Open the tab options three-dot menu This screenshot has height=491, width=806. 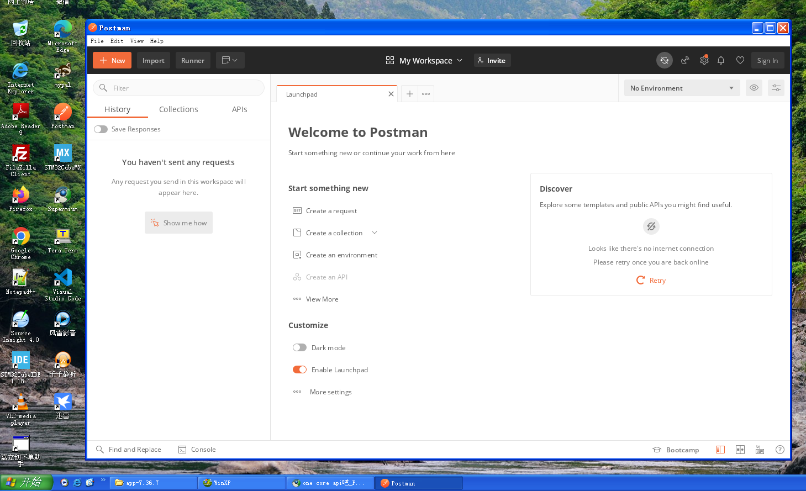coord(426,94)
